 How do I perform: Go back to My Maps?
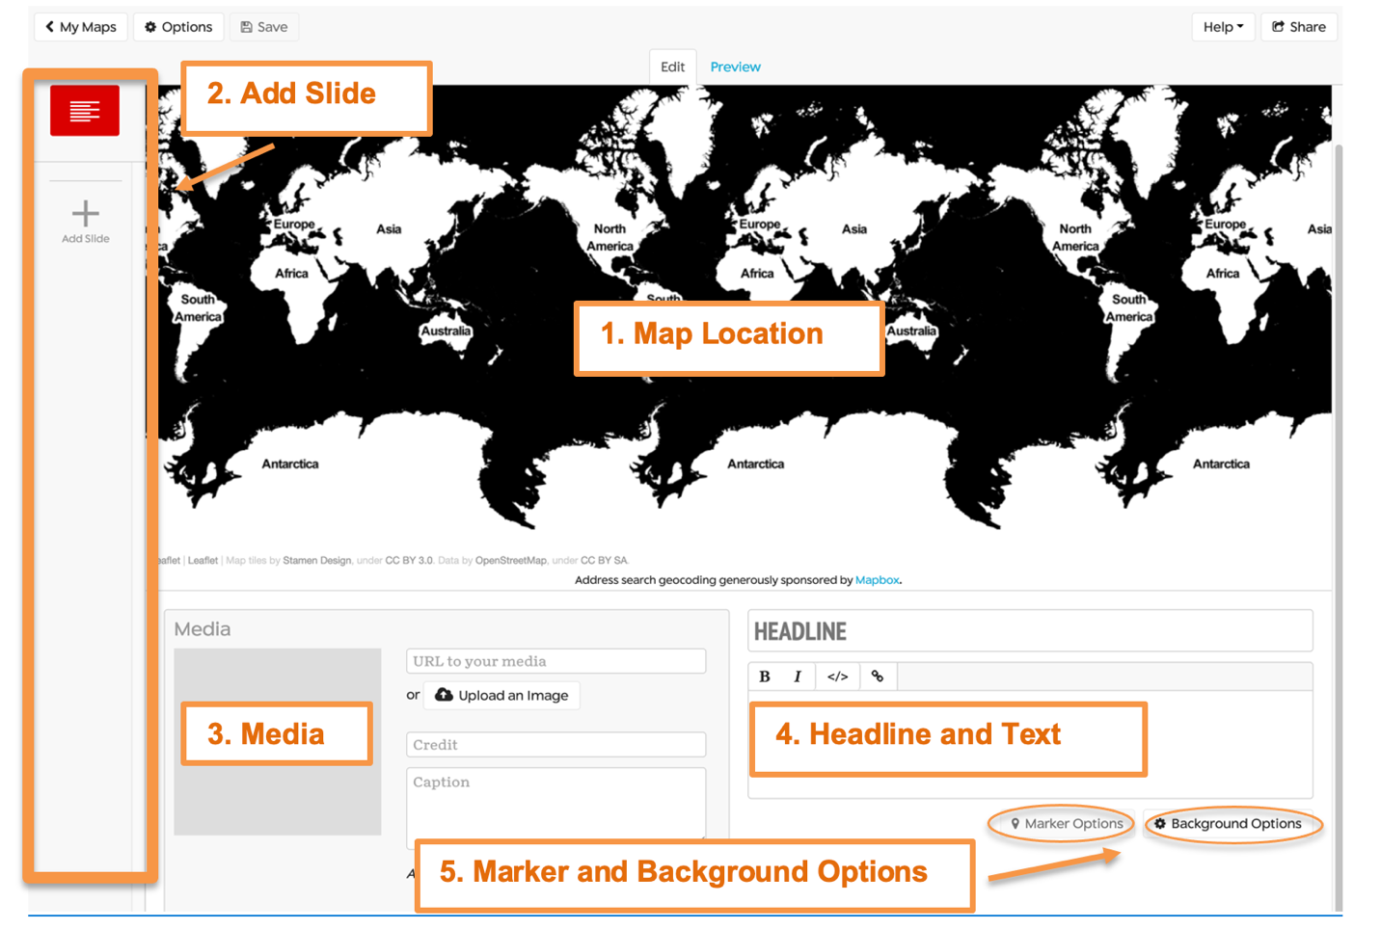(80, 26)
